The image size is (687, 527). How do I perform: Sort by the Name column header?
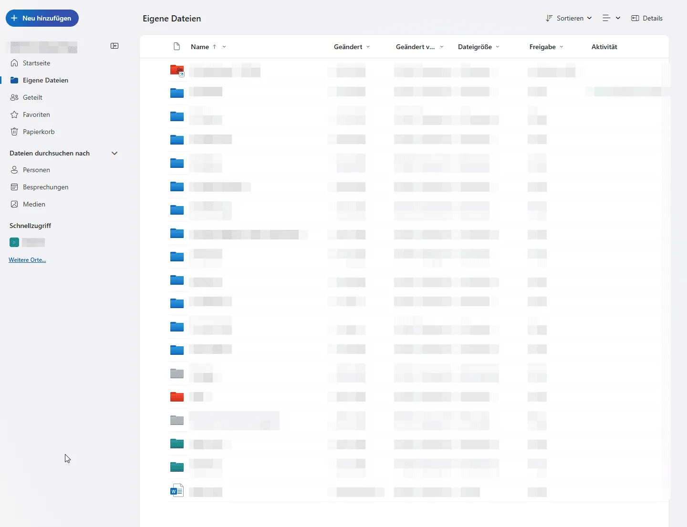click(x=200, y=47)
